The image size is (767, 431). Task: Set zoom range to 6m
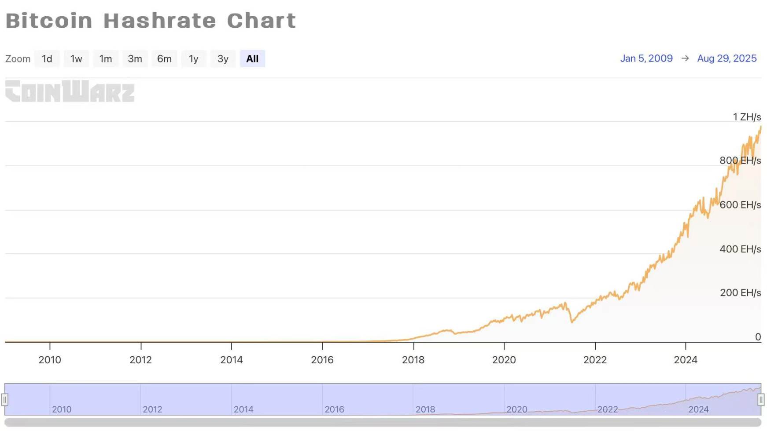tap(164, 58)
